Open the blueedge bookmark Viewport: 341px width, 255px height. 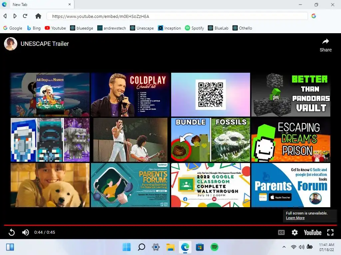82,28
